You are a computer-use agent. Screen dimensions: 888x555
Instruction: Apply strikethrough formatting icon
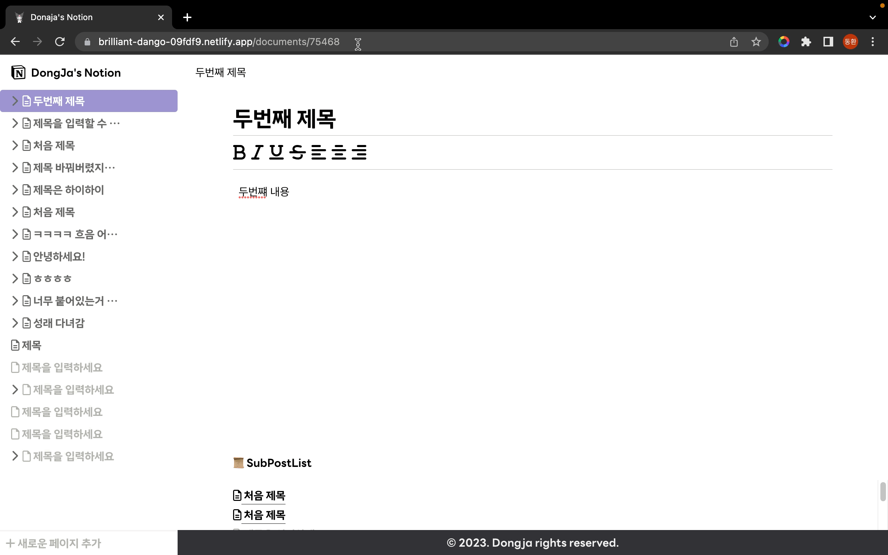click(x=297, y=152)
